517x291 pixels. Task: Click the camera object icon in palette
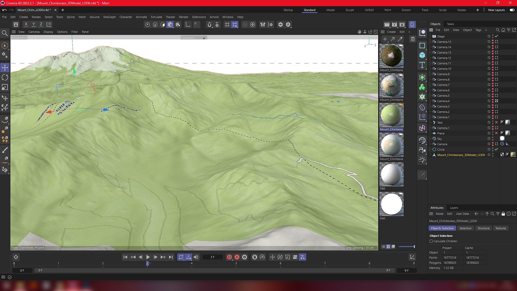422,151
